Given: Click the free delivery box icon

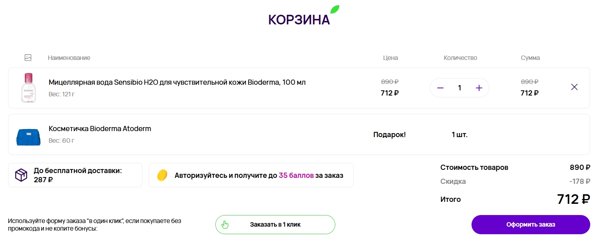Looking at the screenshot, I should [x=21, y=175].
